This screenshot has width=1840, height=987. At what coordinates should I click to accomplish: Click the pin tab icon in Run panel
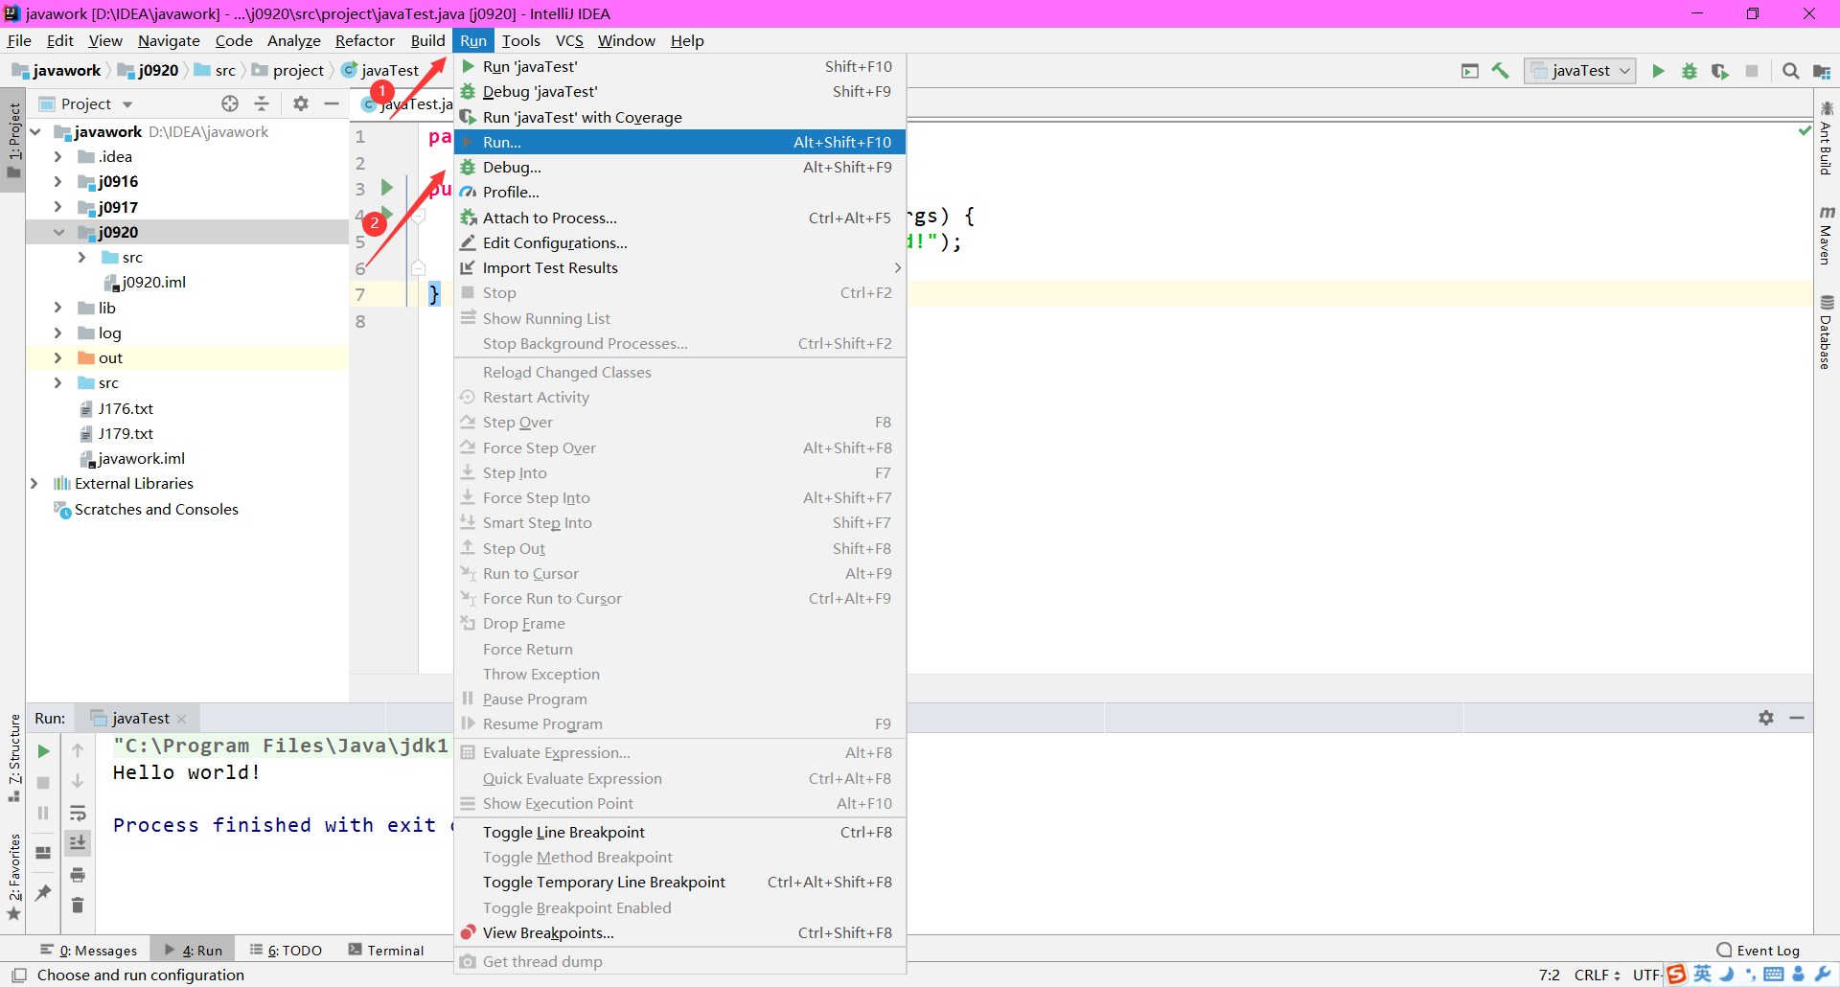[x=43, y=892]
